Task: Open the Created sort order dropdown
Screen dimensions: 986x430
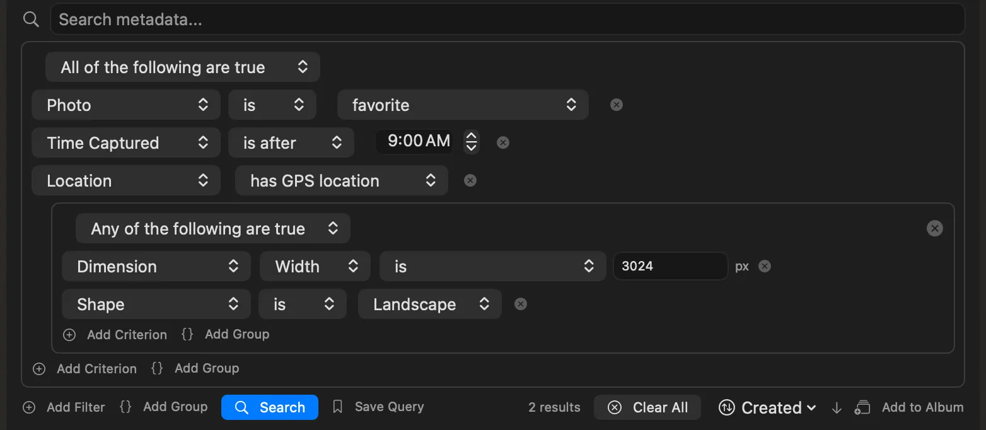Action: 767,408
